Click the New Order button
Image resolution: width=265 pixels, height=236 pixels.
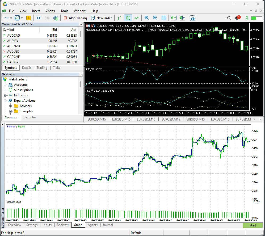click(102, 18)
